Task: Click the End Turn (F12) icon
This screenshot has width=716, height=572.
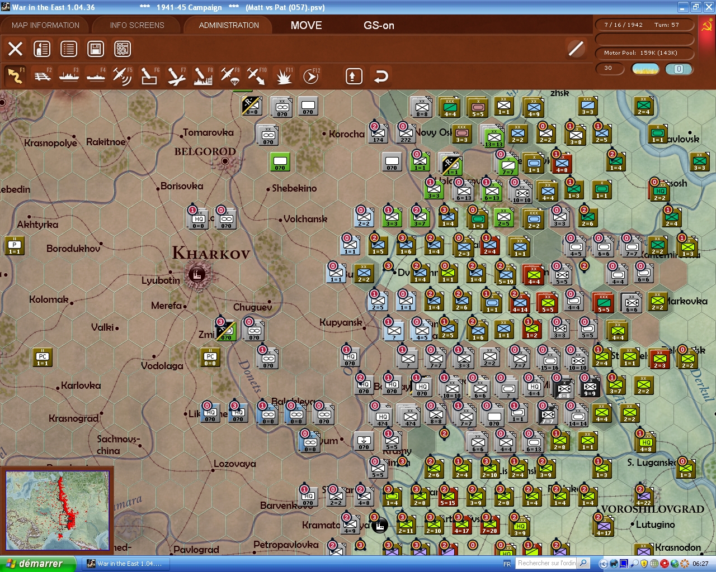Action: (x=310, y=76)
